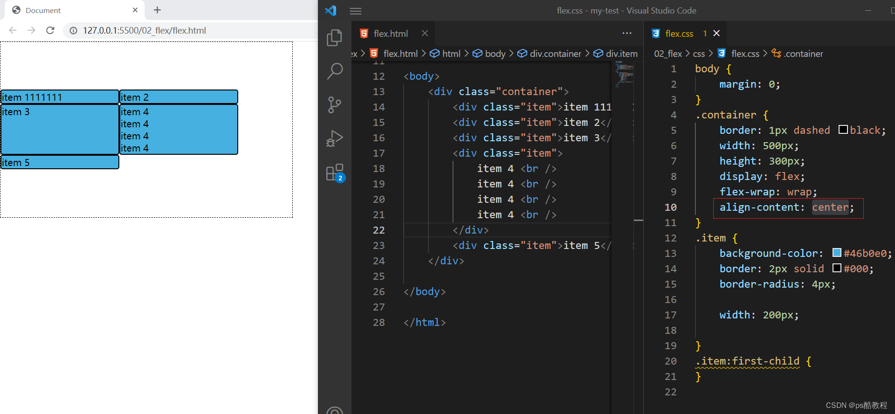Click line number 10 in flex.css
Image resolution: width=895 pixels, height=414 pixels.
(x=670, y=207)
